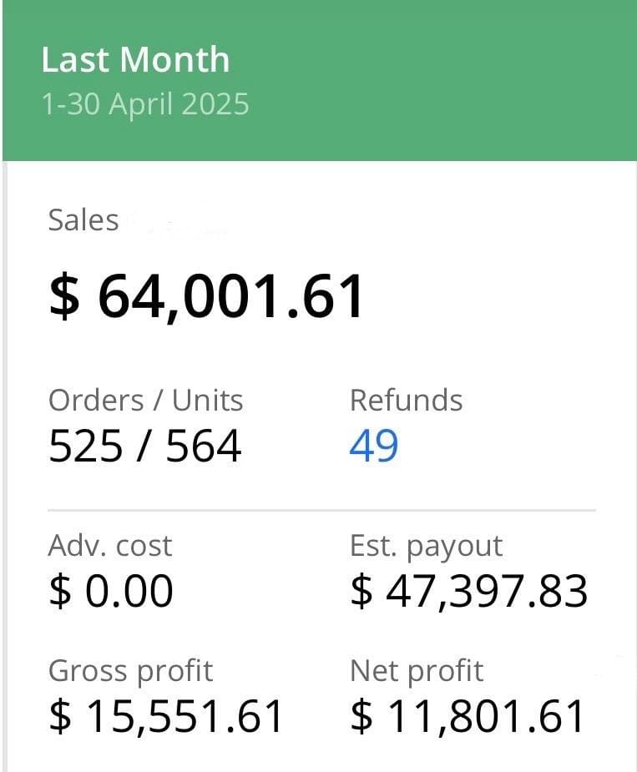This screenshot has width=637, height=772.
Task: Click the "Last Month" header title
Action: (135, 60)
